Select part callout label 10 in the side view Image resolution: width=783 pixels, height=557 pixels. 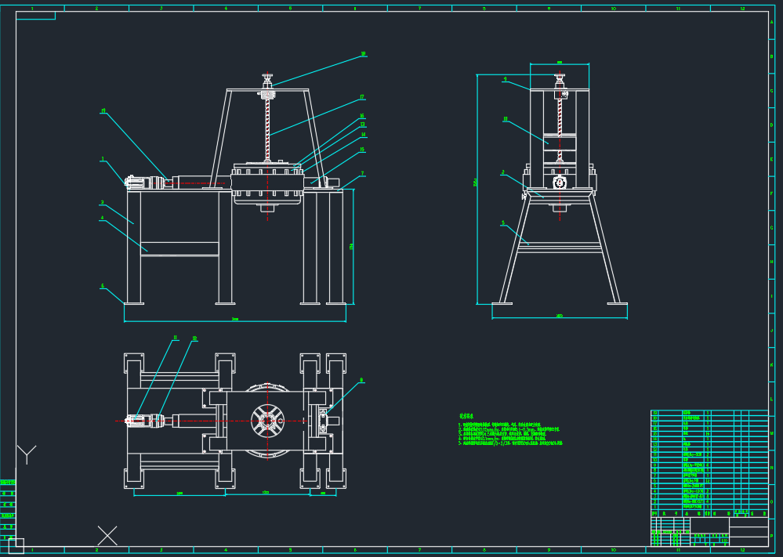506,119
